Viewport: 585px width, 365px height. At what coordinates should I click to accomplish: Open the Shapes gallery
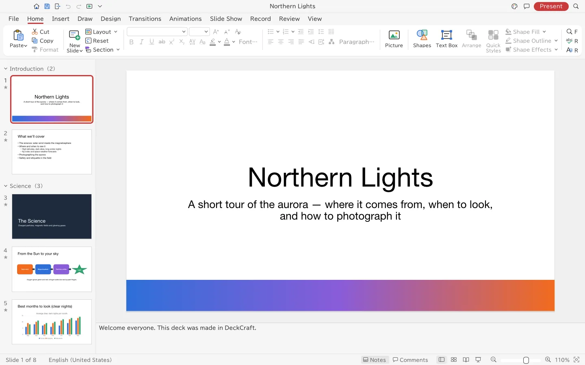(x=422, y=39)
